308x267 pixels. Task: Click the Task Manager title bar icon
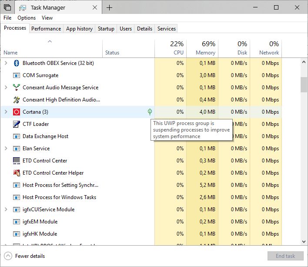click(x=23, y=8)
